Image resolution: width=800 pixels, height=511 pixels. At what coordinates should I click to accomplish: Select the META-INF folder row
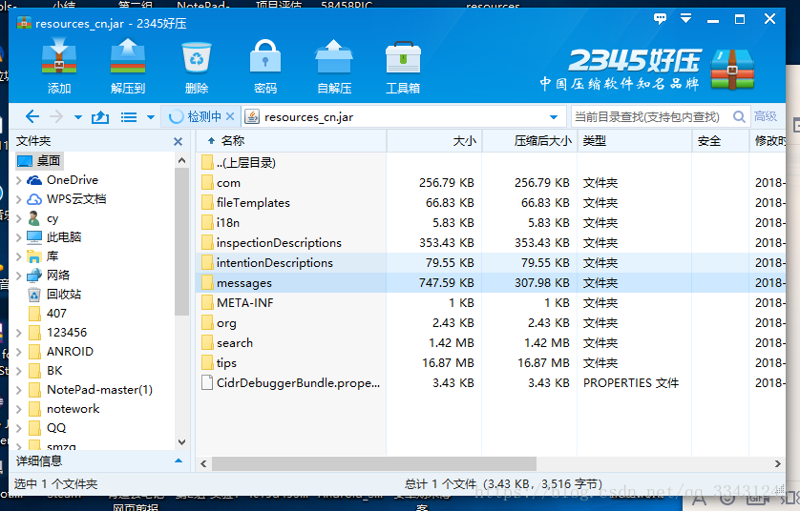491,302
